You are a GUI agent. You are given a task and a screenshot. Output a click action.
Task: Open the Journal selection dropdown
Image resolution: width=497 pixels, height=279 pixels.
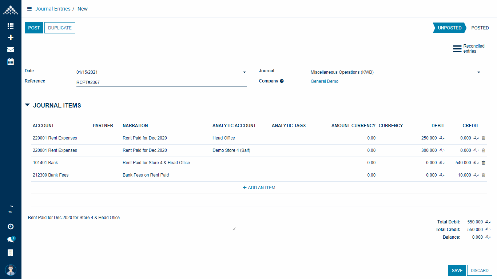click(478, 72)
